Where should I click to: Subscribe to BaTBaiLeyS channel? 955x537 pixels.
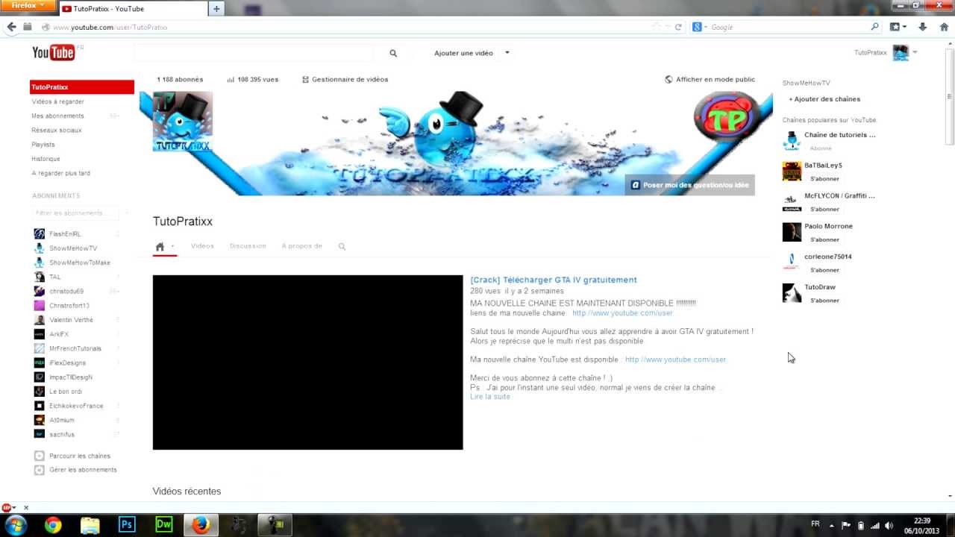(824, 179)
